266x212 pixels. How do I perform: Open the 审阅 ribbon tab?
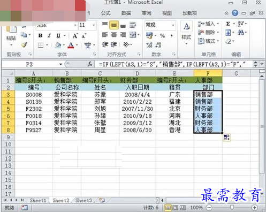(x=147, y=13)
